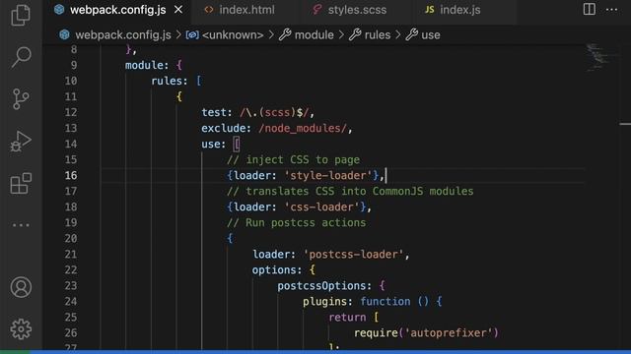The height and width of the screenshot is (354, 631).
Task: Click the /\.(scss)$/ regex on line 12
Action: click(274, 112)
